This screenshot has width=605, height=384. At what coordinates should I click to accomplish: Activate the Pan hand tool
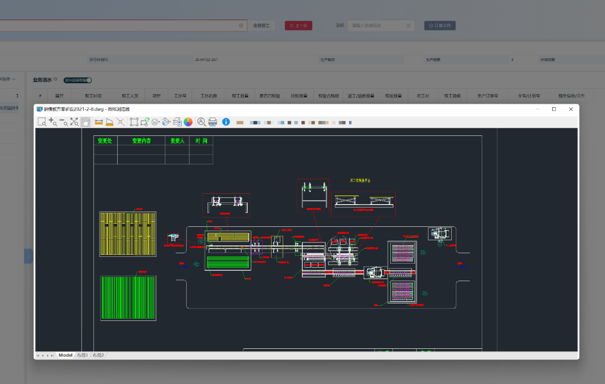pos(85,122)
